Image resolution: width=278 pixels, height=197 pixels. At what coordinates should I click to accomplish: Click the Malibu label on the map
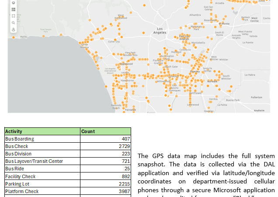pos(23,37)
